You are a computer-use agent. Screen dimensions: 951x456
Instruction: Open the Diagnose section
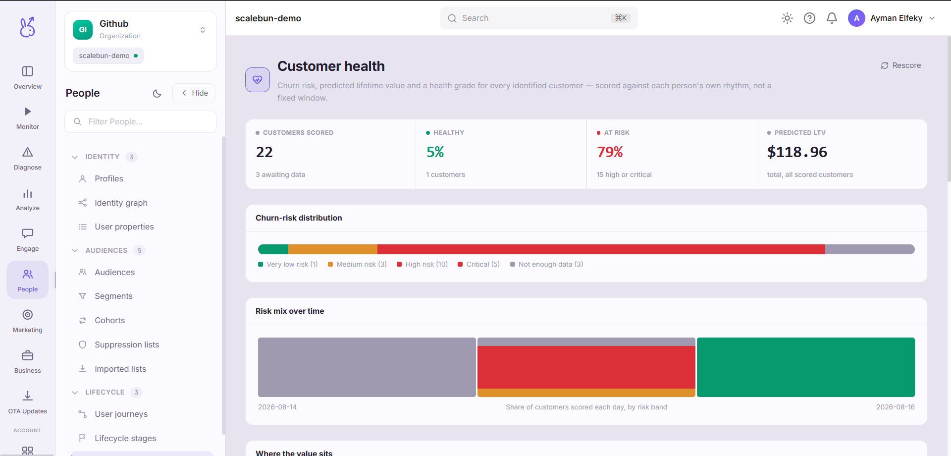point(28,159)
